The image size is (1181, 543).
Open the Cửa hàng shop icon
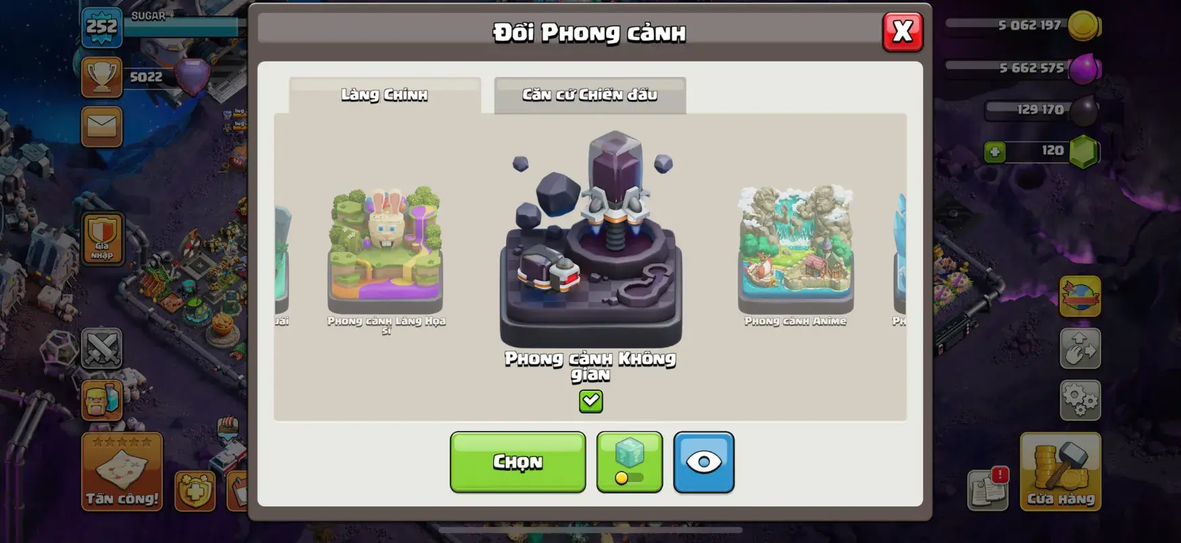pos(1061,471)
